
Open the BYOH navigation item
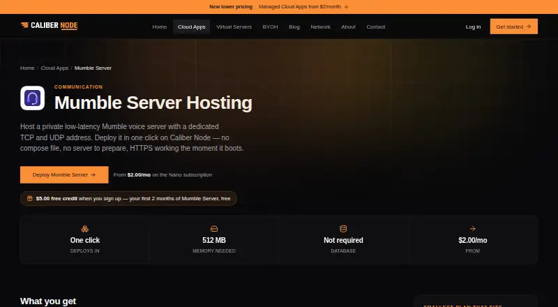[270, 27]
